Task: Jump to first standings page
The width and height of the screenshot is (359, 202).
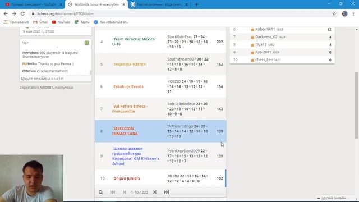Action: [113, 192]
